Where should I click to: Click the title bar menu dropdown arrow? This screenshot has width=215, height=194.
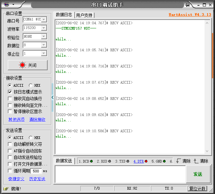(13, 4)
